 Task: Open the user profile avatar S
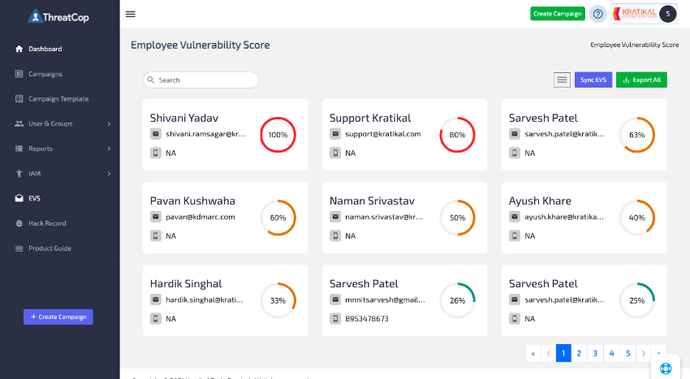(667, 14)
